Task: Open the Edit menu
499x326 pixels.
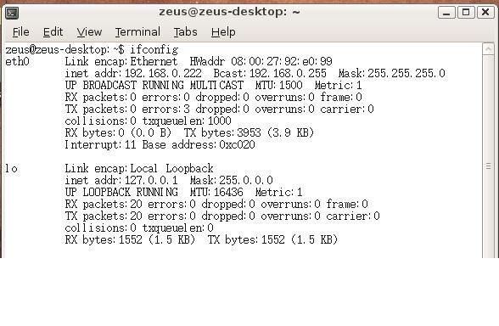Action: [53, 32]
